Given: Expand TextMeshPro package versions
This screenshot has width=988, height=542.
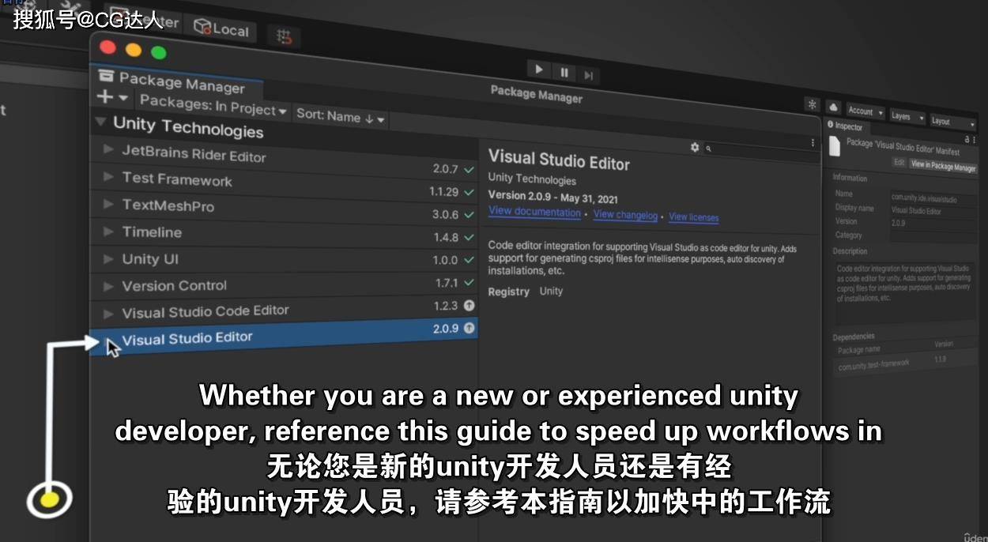Looking at the screenshot, I should click(108, 204).
